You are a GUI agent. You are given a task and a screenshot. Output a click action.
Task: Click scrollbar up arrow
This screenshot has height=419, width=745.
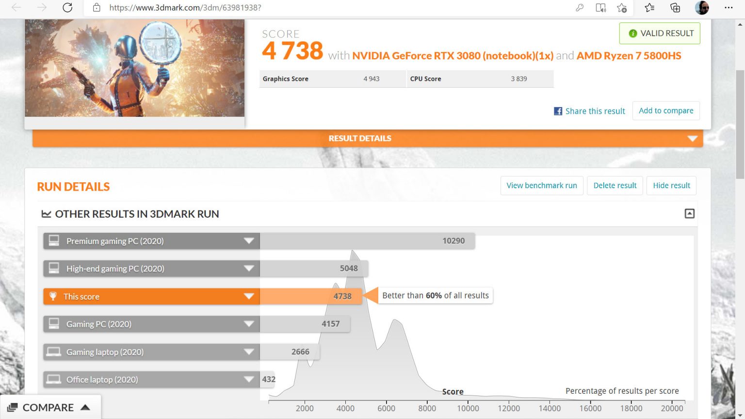(x=740, y=23)
